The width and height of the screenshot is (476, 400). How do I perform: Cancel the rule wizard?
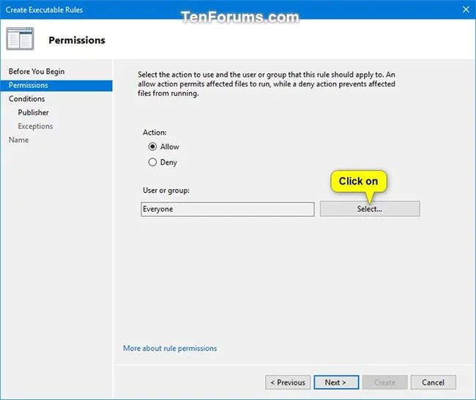click(x=434, y=382)
